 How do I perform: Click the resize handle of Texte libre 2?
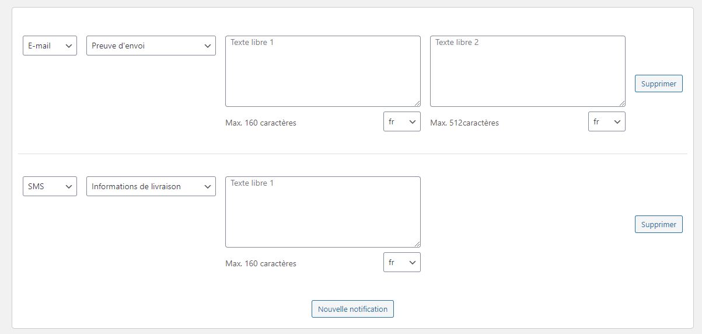pos(622,103)
